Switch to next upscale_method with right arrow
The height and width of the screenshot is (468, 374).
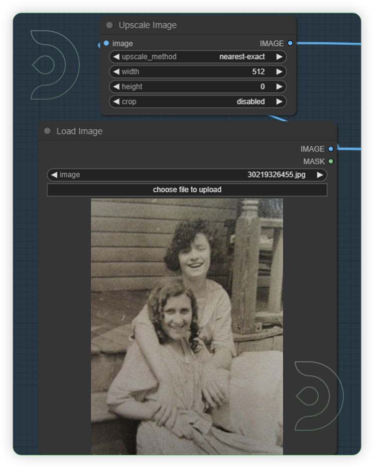(279, 57)
